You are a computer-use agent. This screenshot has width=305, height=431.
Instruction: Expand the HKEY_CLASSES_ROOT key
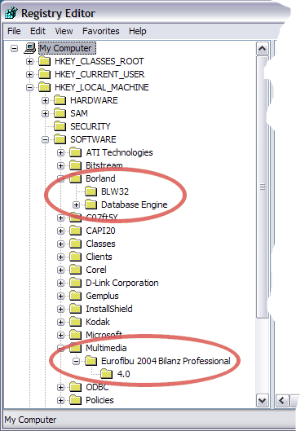[x=29, y=62]
